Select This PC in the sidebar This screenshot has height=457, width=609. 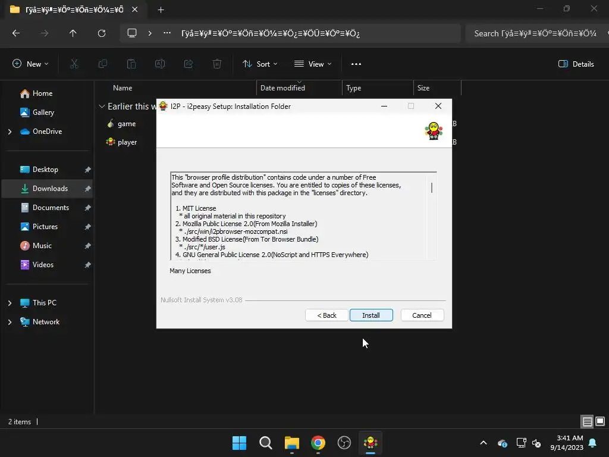pyautogui.click(x=44, y=303)
